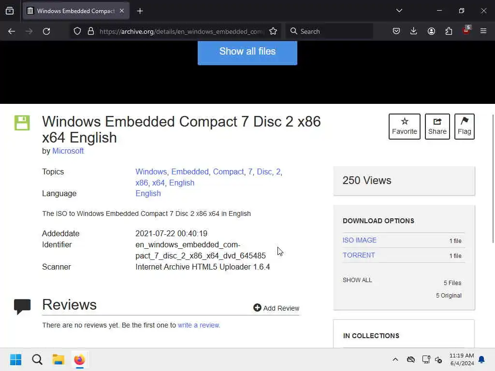Download the ISO IMAGE file
This screenshot has height=371, width=495.
pos(359,240)
